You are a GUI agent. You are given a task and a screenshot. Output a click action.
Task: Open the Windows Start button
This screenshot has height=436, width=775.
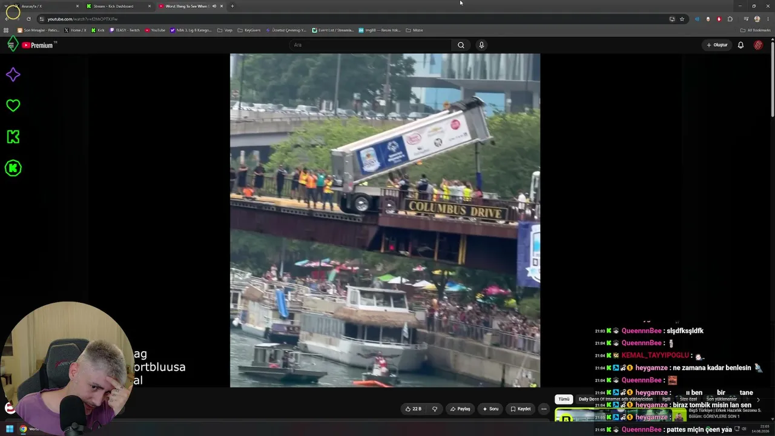point(10,429)
